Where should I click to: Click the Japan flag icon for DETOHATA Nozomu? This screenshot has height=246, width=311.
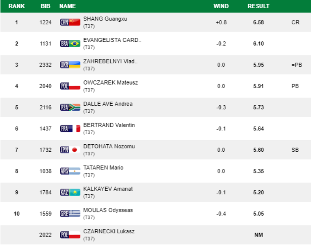pos(70,150)
